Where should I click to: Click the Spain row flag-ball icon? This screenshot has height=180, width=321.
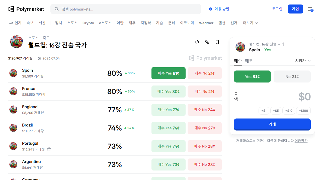[13, 73]
